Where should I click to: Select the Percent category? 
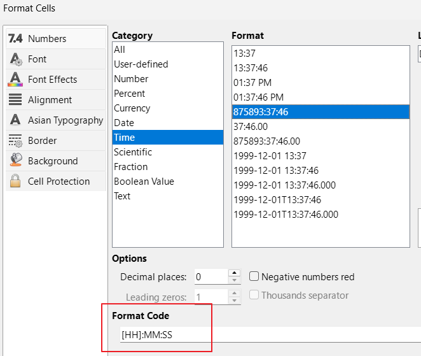[x=168, y=94]
